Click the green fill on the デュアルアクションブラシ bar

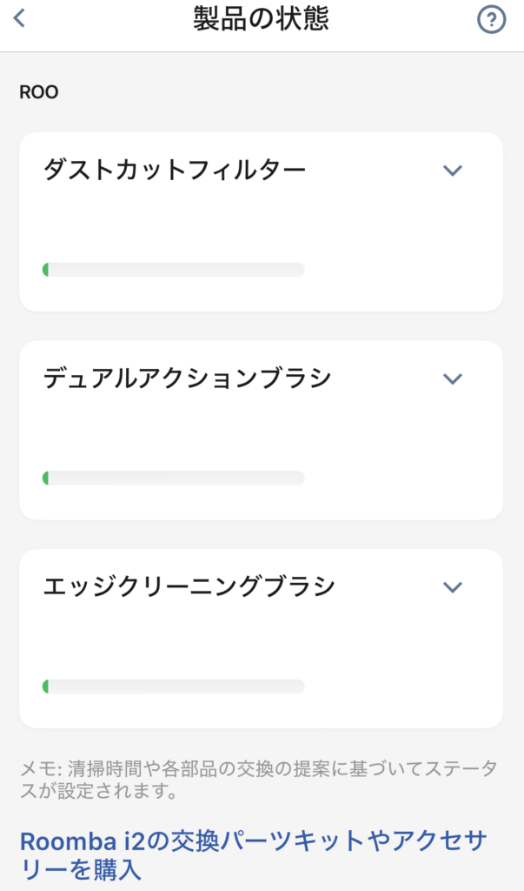[45, 478]
